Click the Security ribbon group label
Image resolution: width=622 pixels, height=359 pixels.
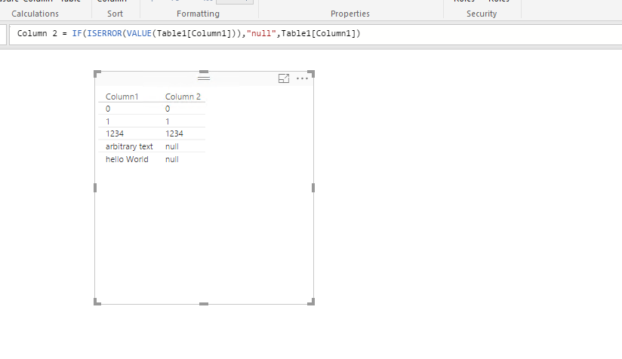(x=482, y=14)
